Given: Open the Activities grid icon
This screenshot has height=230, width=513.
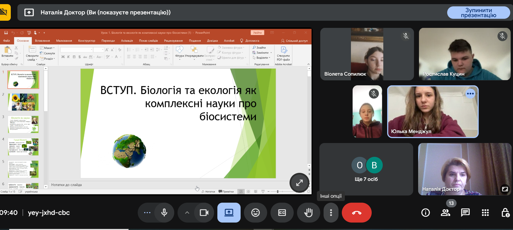Looking at the screenshot, I should (485, 213).
